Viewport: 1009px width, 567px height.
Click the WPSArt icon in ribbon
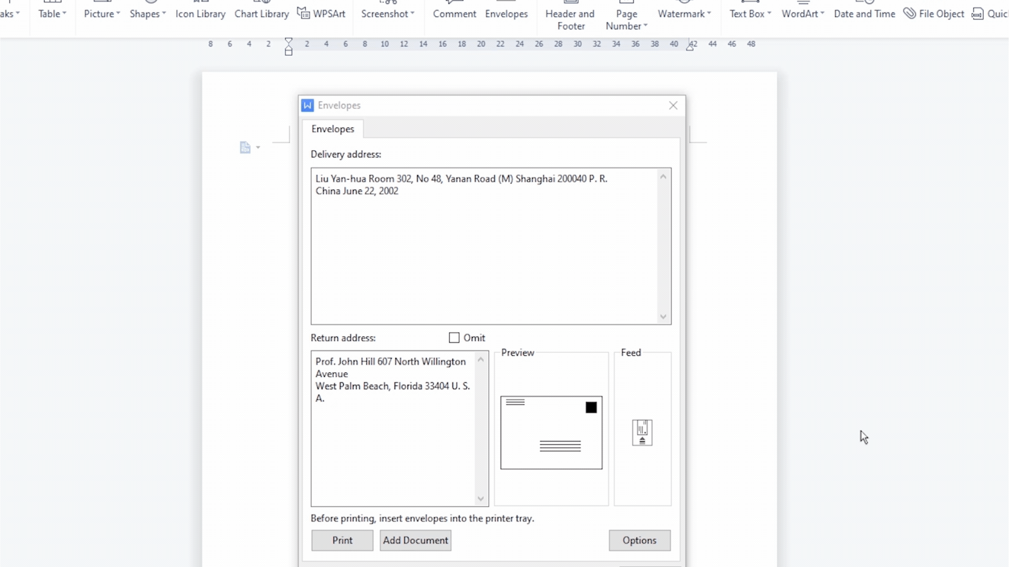click(304, 13)
